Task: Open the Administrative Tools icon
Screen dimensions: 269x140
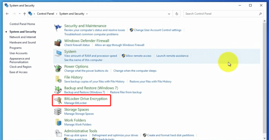Action: pyautogui.click(x=58, y=133)
